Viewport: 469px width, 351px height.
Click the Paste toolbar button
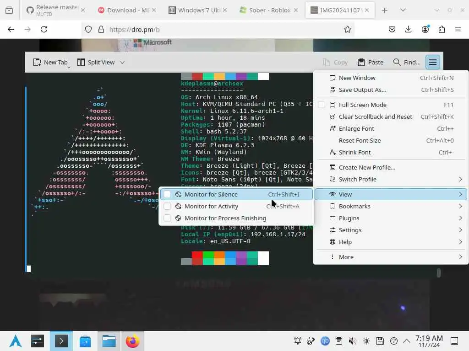371,62
